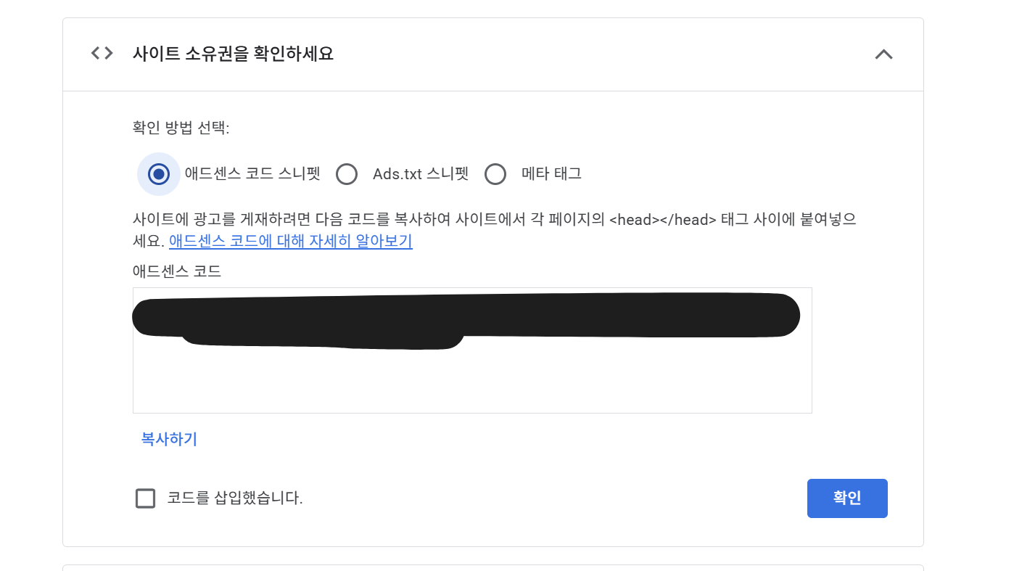Click the '코드를 삽입했습니다.' label text

click(x=235, y=498)
